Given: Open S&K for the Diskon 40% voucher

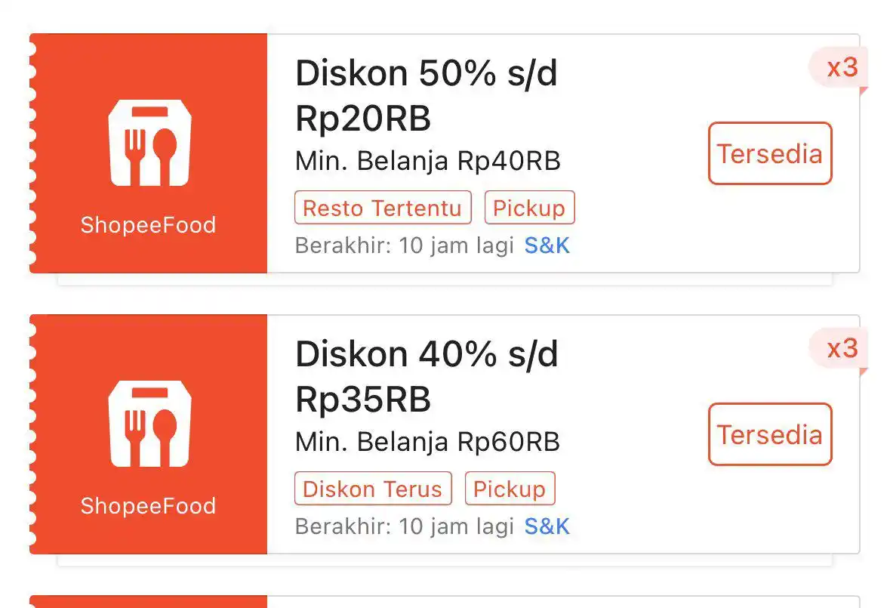Looking at the screenshot, I should coord(547,526).
